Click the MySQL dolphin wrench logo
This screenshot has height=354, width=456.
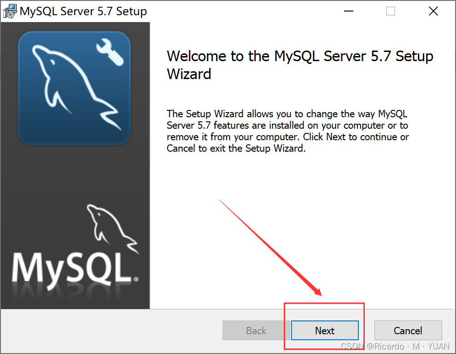pyautogui.click(x=74, y=88)
